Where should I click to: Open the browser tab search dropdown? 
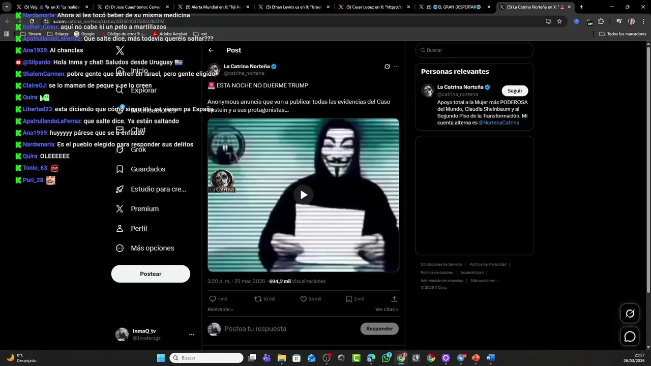coord(7,7)
